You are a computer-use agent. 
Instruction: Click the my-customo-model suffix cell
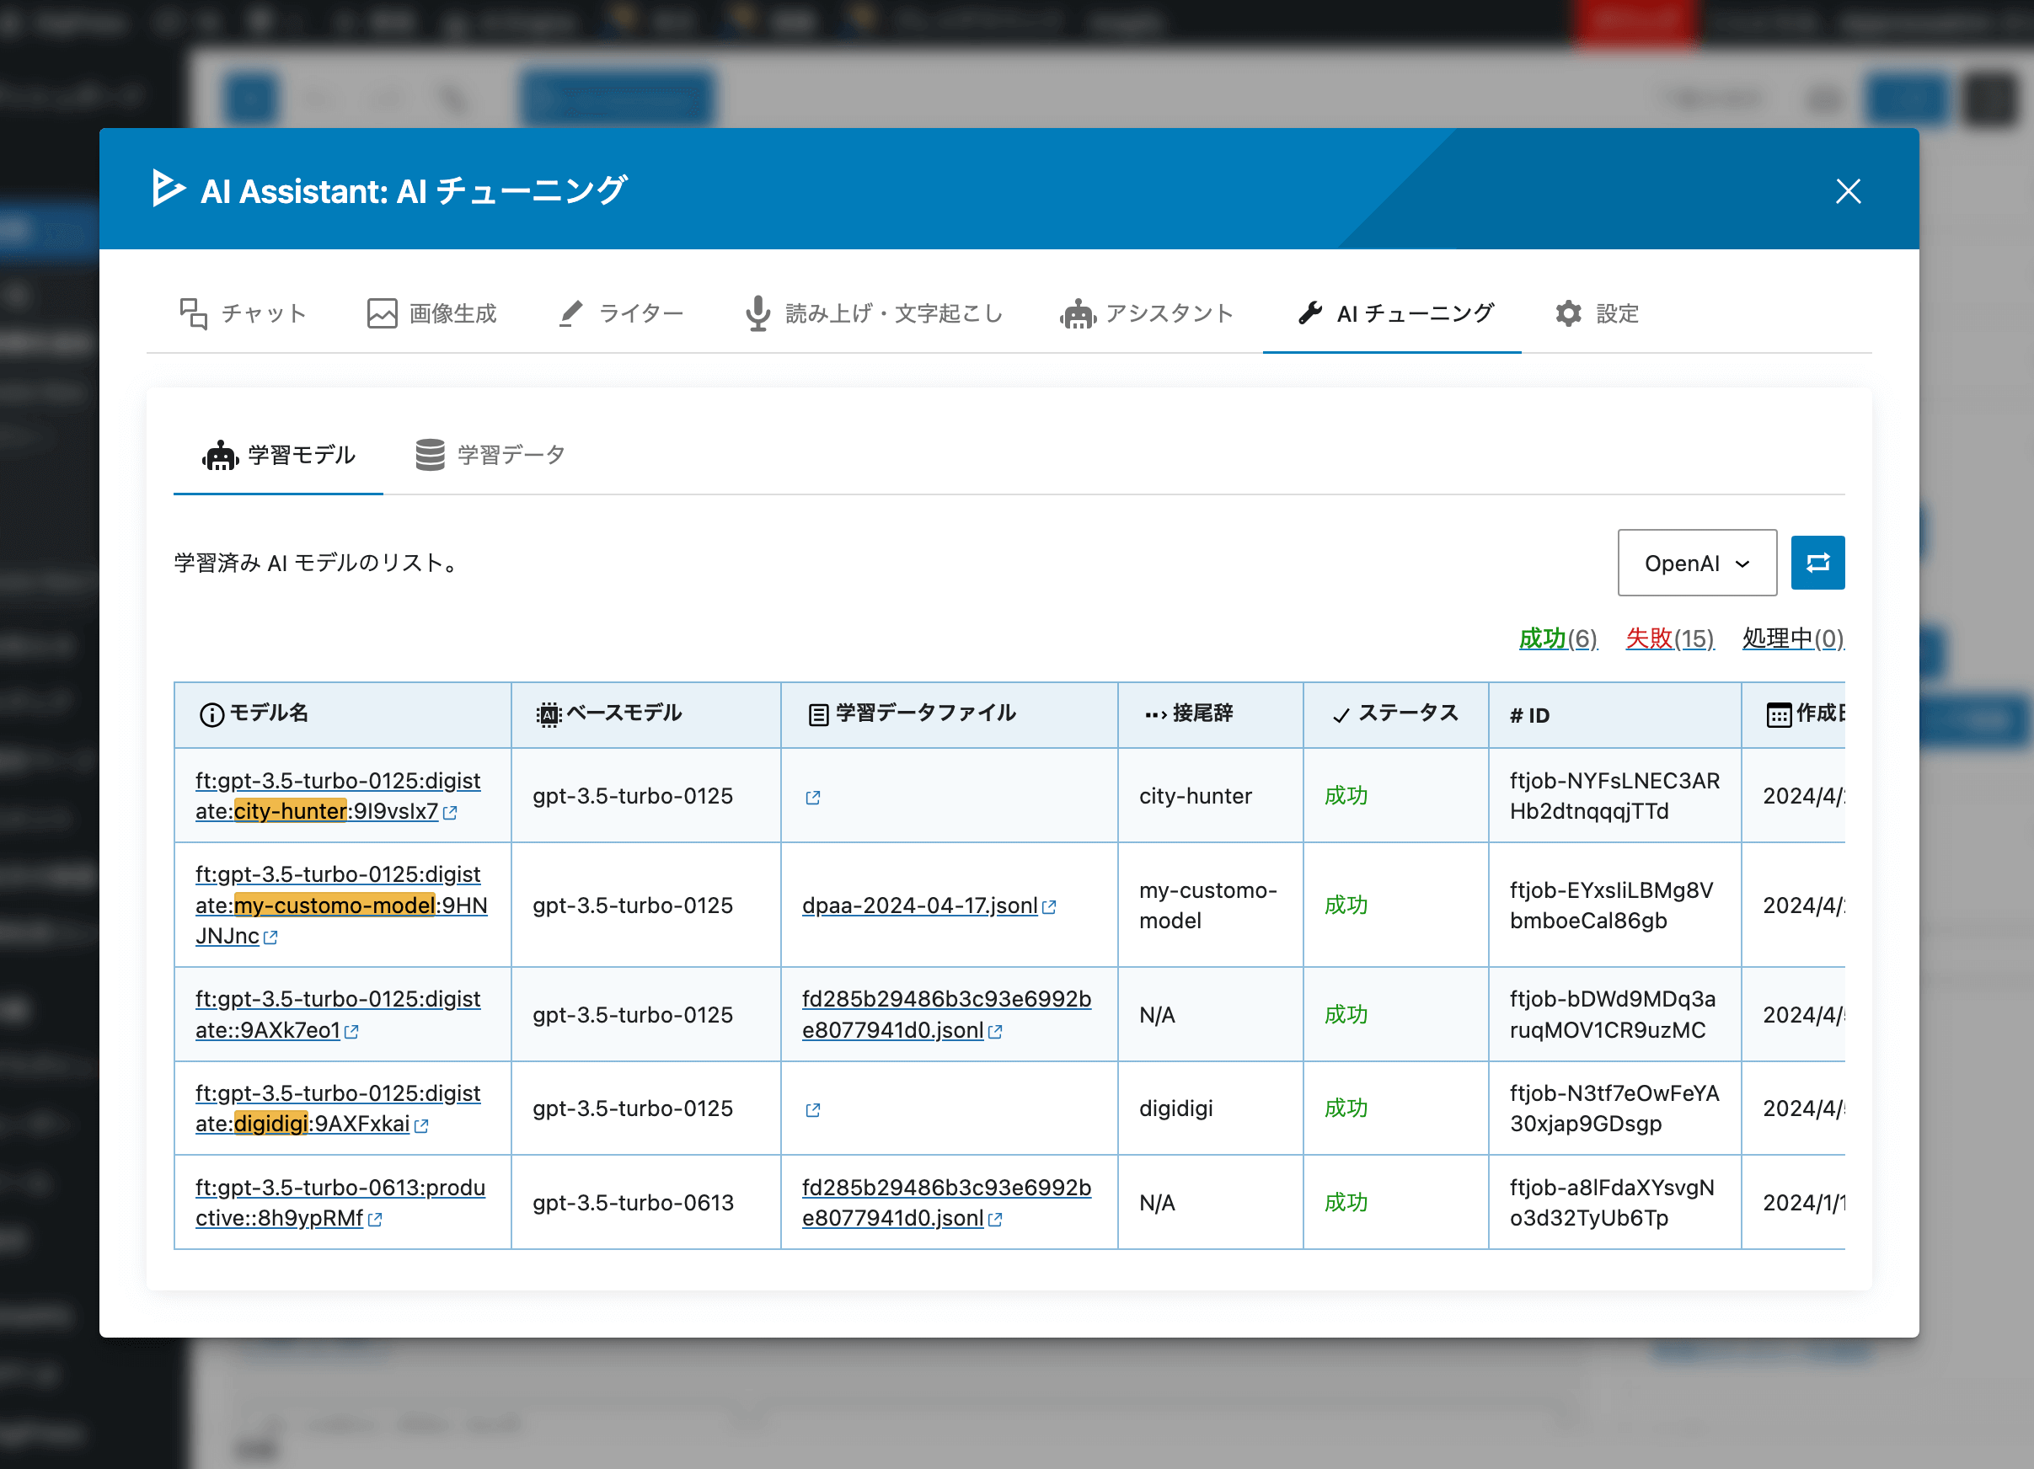coord(1210,905)
